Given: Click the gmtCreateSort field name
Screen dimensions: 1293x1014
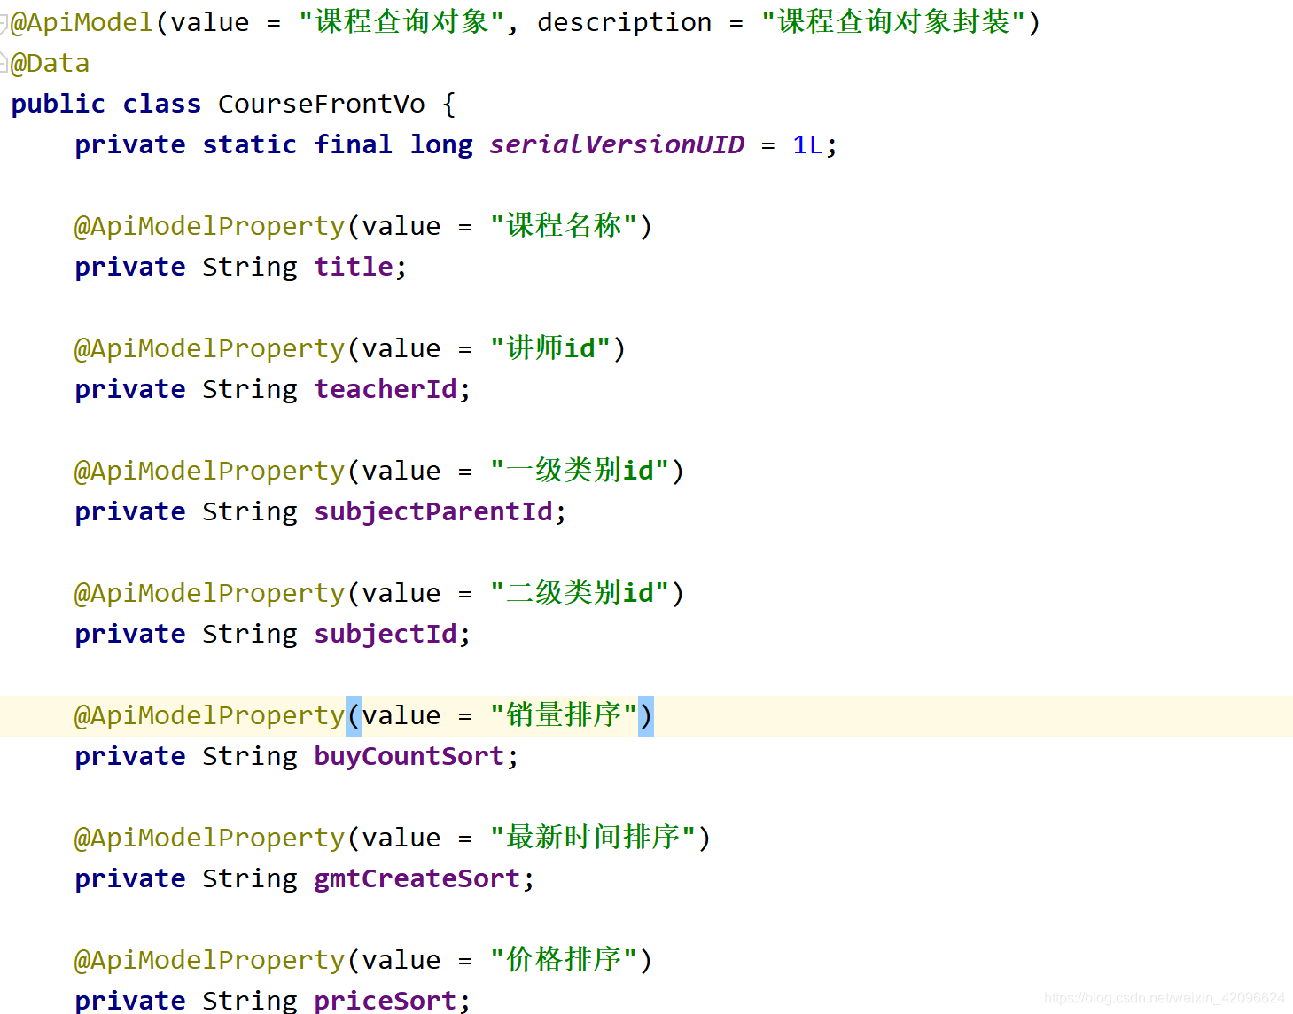Looking at the screenshot, I should [x=417, y=878].
